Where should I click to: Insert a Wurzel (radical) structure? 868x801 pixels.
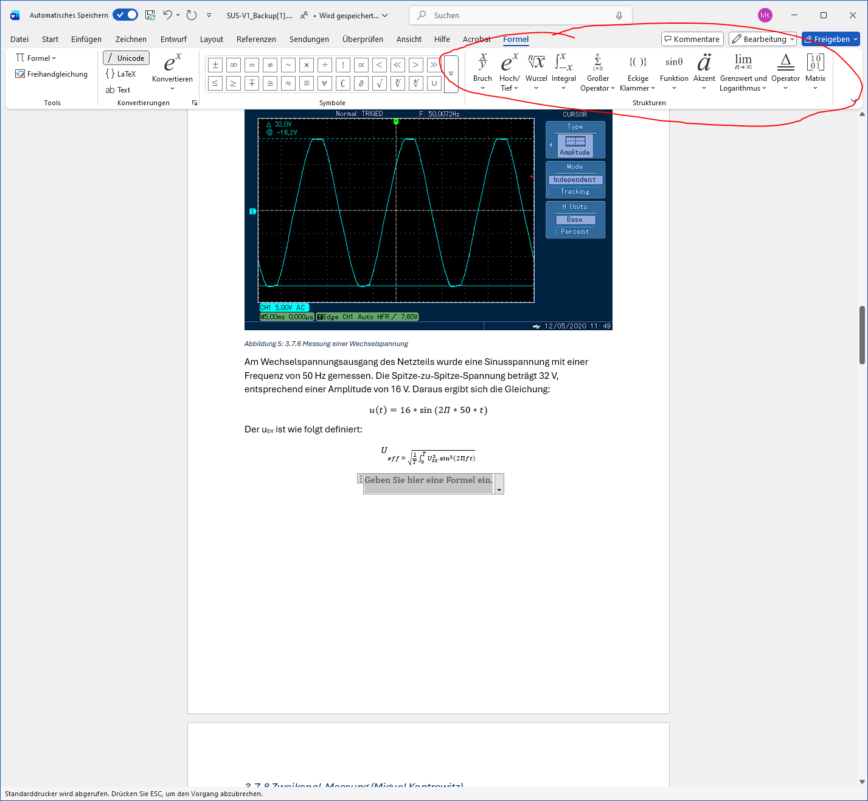[x=536, y=69]
